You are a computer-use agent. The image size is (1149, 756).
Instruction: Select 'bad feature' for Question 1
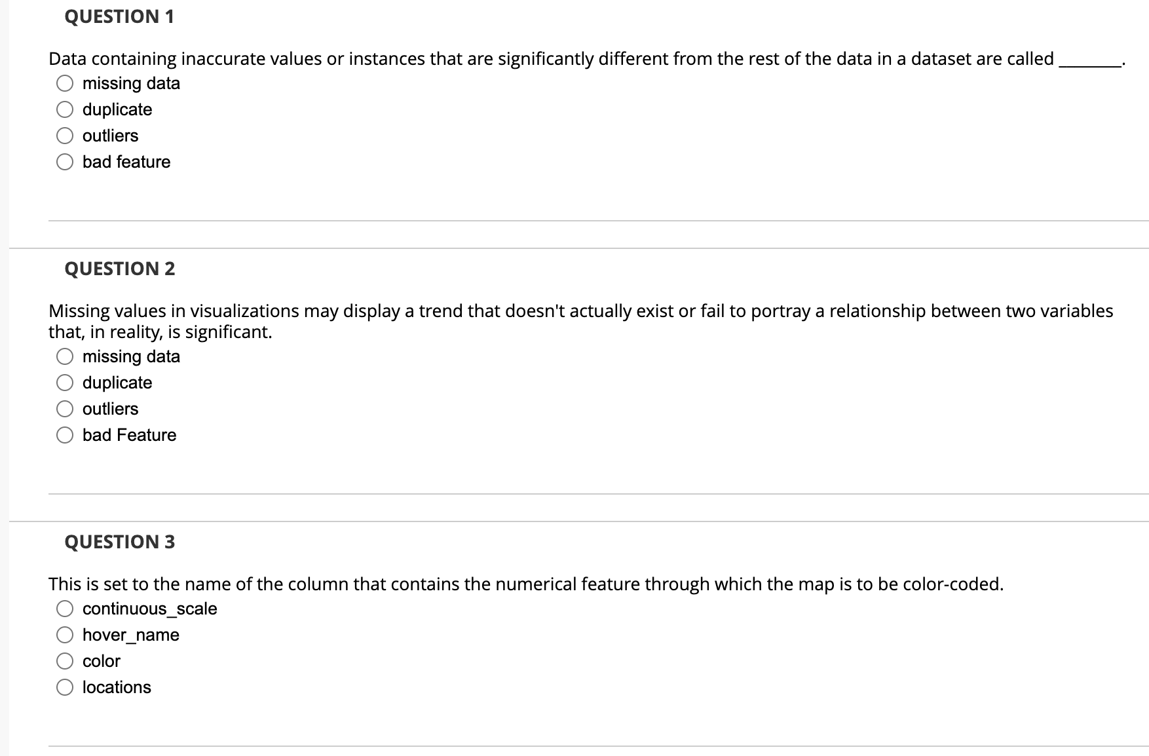65,162
